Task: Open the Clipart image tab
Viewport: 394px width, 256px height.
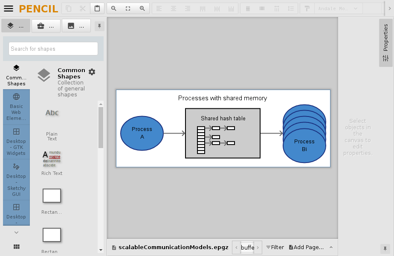Action: pos(76,26)
